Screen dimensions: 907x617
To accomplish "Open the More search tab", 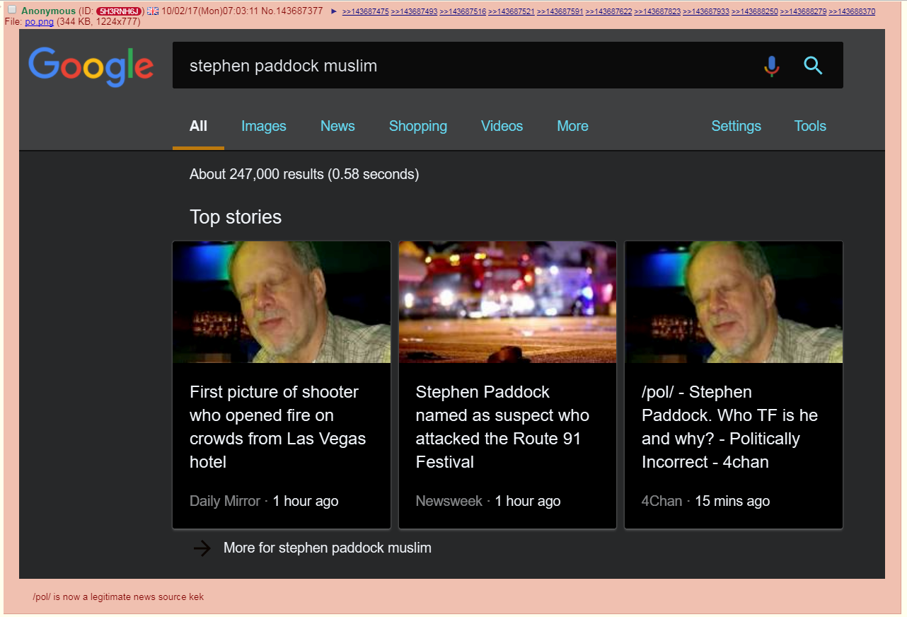I will [x=572, y=126].
